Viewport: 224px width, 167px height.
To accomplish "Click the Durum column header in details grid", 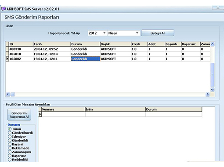I will 174,109.
